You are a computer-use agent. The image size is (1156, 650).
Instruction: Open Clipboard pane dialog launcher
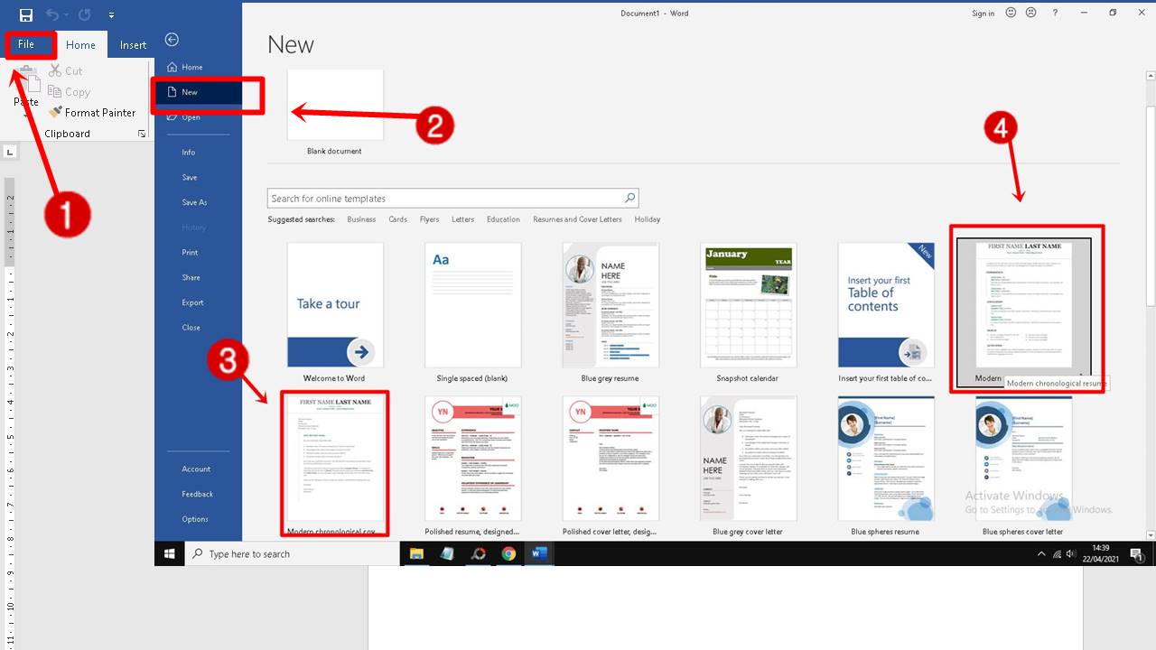pos(142,134)
